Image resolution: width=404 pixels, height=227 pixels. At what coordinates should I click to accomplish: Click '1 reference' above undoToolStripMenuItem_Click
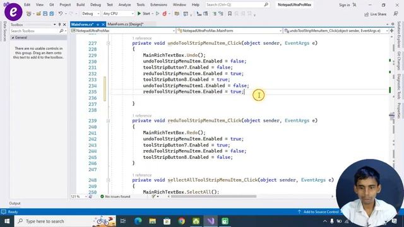coord(142,38)
